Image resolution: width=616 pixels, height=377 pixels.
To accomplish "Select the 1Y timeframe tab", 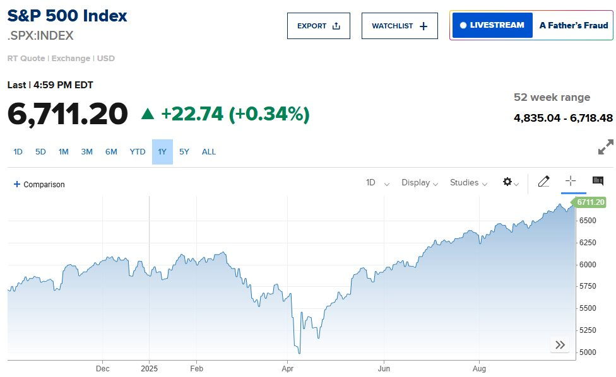I will (x=162, y=152).
